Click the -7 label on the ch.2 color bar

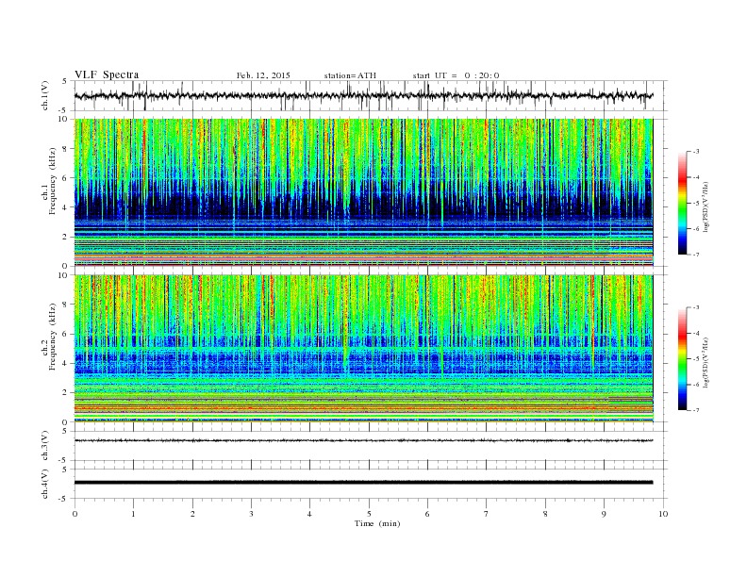[x=695, y=410]
